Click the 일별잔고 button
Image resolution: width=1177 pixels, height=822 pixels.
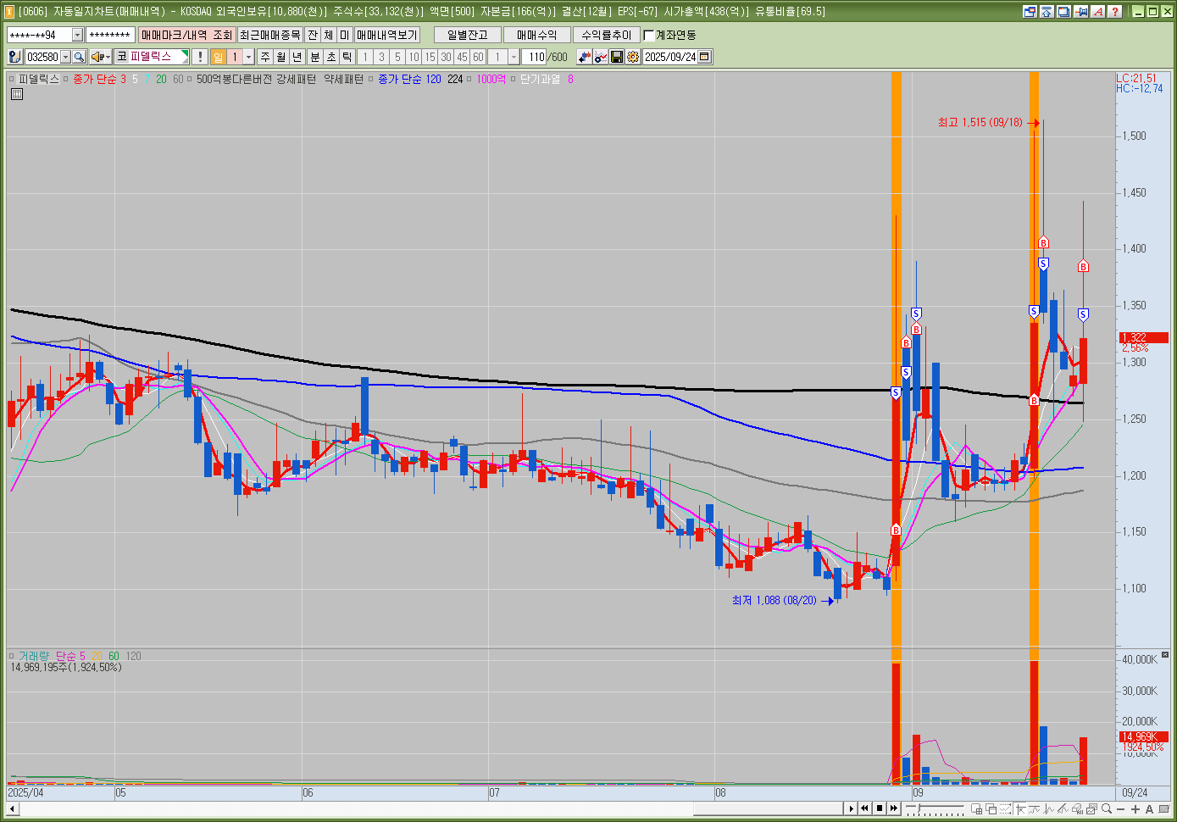pos(468,35)
